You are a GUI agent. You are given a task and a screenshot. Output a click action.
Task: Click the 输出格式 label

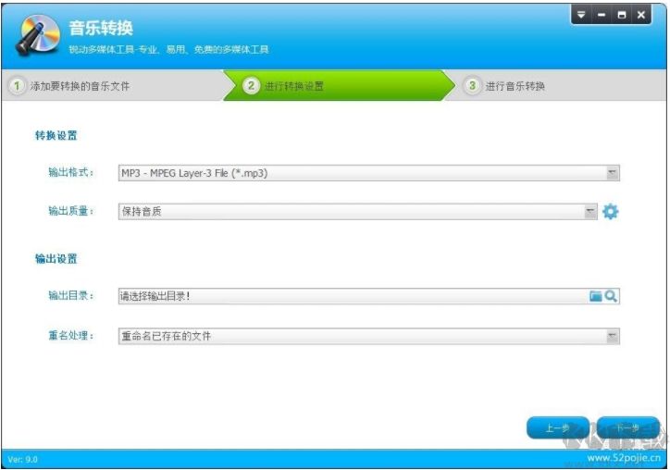(71, 172)
